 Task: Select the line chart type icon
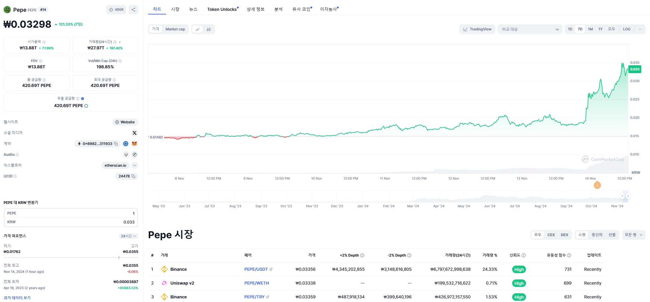tap(197, 29)
